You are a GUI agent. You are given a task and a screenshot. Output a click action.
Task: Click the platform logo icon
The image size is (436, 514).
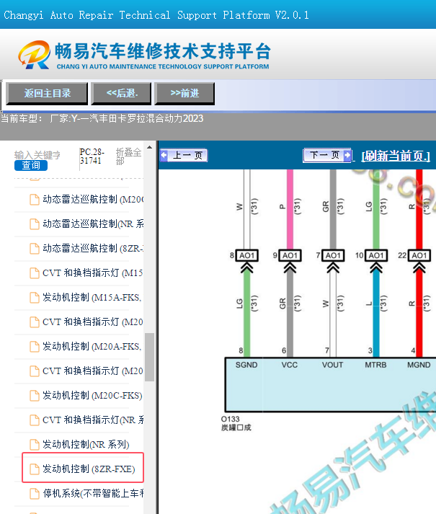pos(35,55)
